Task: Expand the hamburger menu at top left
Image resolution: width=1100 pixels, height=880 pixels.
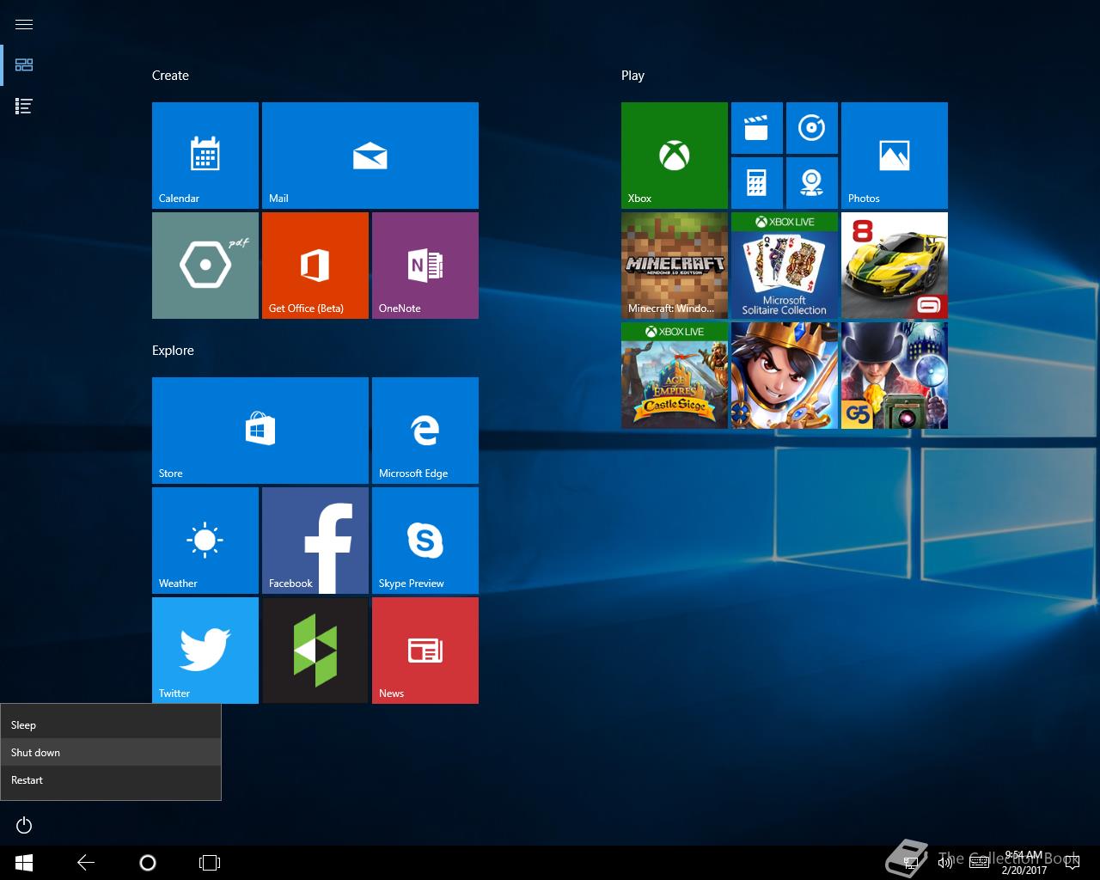Action: coord(24,24)
